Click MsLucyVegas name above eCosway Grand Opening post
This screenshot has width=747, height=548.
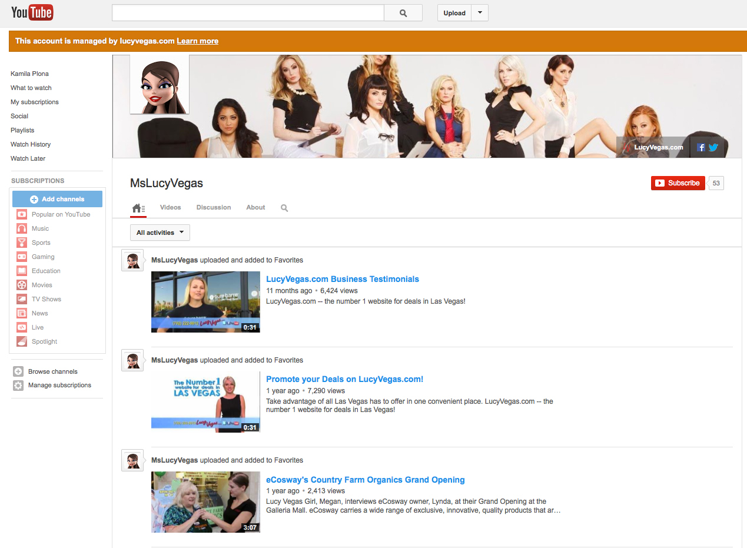click(175, 460)
